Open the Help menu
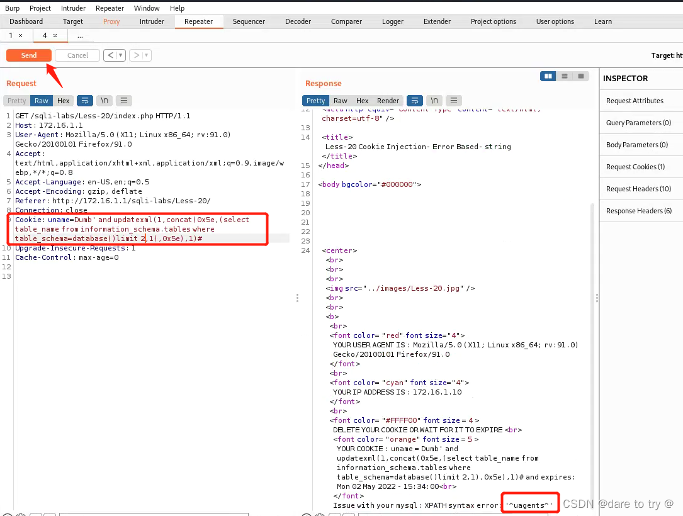This screenshot has height=516, width=683. tap(178, 8)
